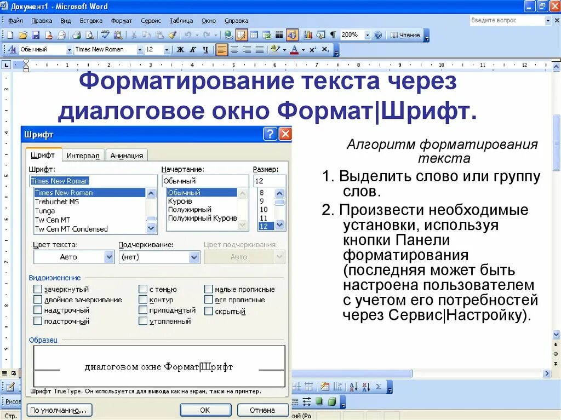Choose size 10 in the Размер list
The width and height of the screenshot is (561, 420).
[x=264, y=209]
